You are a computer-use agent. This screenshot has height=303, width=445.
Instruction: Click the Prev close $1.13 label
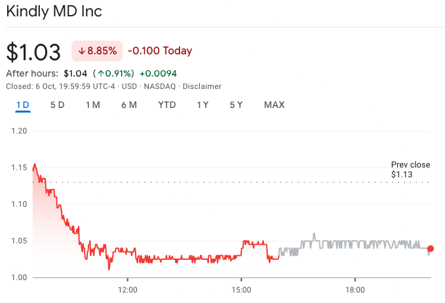coord(410,169)
